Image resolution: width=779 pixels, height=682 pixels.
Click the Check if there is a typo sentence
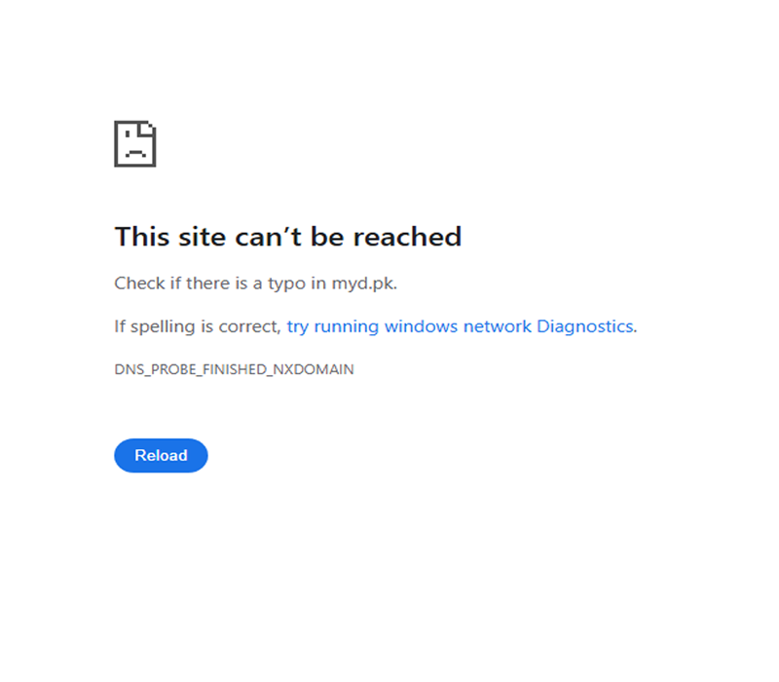[x=255, y=284]
